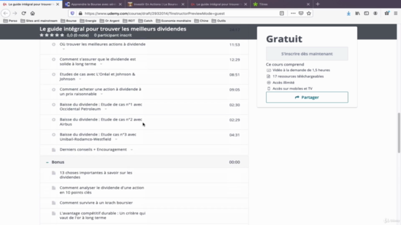This screenshot has height=225, width=401.
Task: Open L'avantage compétitif durable article
Action: pyautogui.click(x=103, y=216)
